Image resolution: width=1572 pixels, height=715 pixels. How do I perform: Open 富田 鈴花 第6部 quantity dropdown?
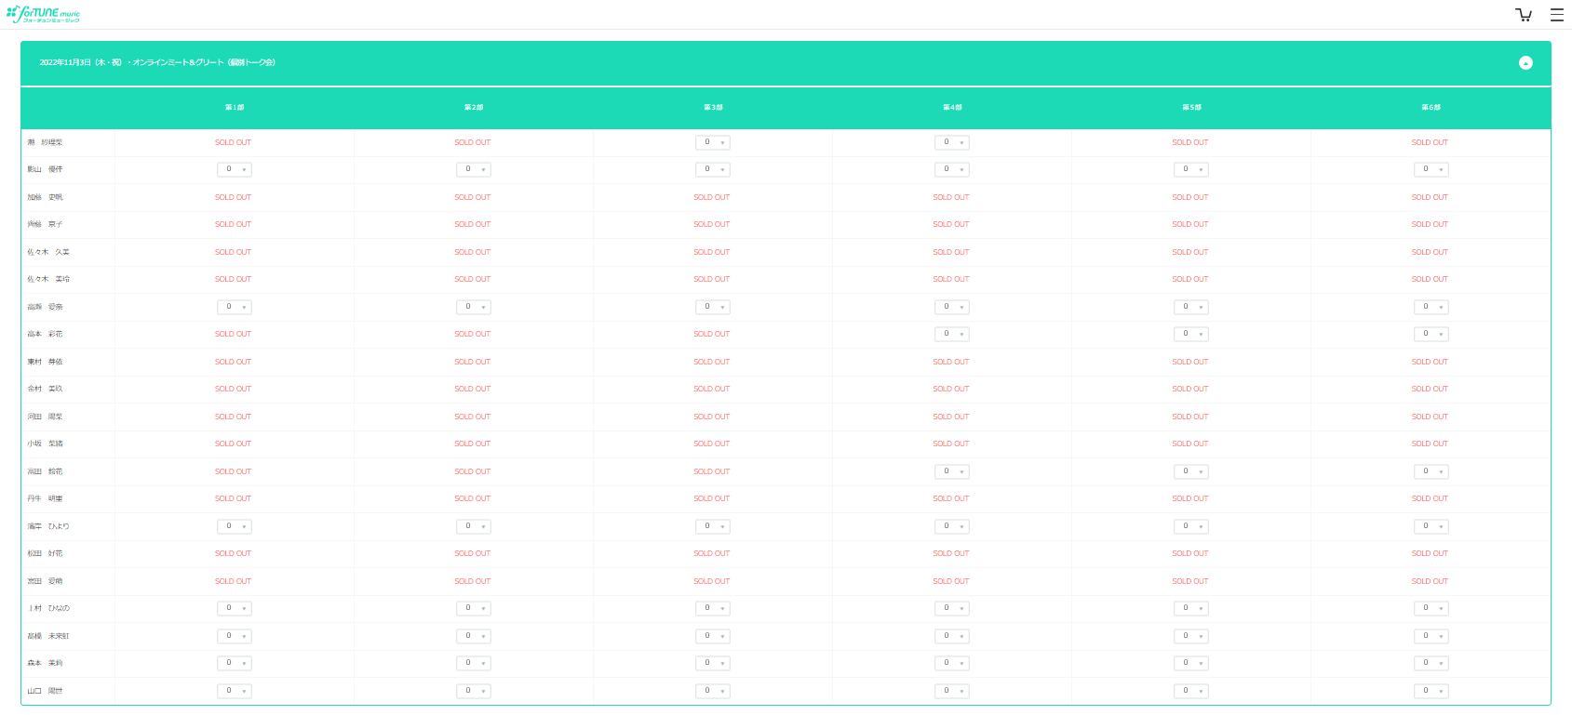pos(1431,471)
